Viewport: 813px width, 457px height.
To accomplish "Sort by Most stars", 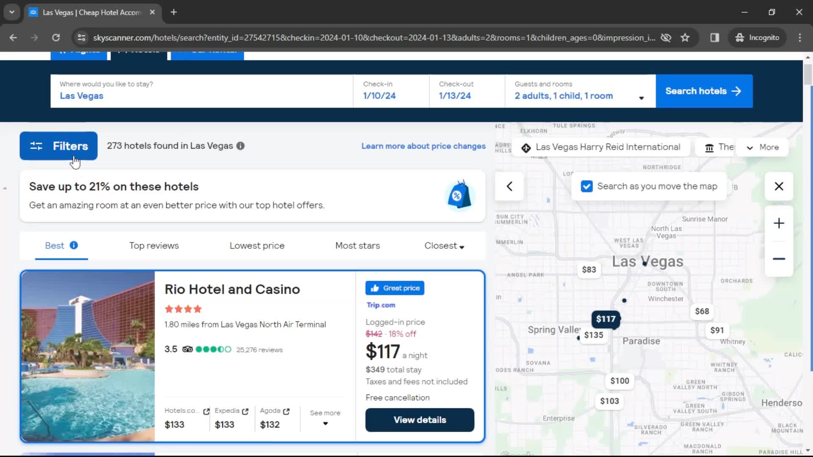I will click(x=357, y=246).
